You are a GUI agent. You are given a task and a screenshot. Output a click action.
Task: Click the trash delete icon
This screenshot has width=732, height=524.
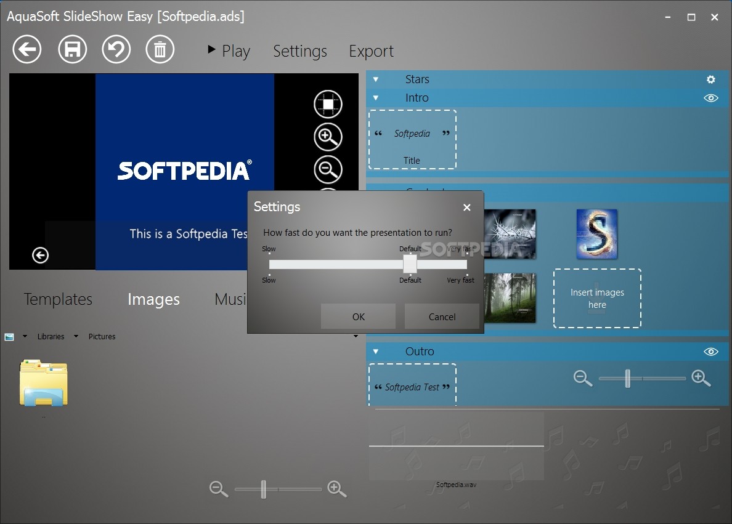coord(160,49)
